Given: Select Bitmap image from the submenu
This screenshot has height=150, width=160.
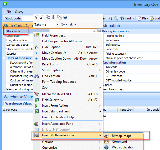Looking at the screenshot, I should point(122,136).
